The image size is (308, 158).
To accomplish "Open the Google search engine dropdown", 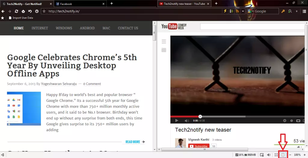I will (251, 11).
